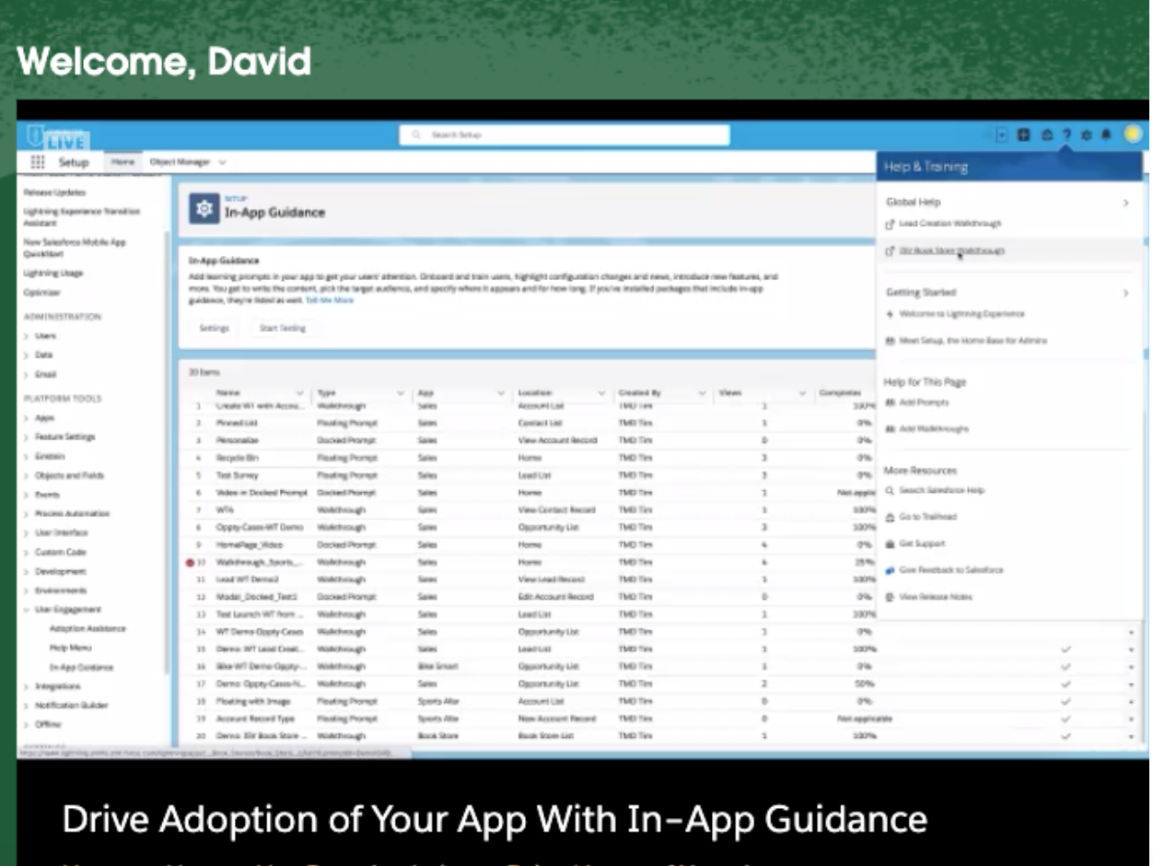The image size is (1153, 866).
Task: Open Optimizer in sidebar
Action: click(41, 293)
